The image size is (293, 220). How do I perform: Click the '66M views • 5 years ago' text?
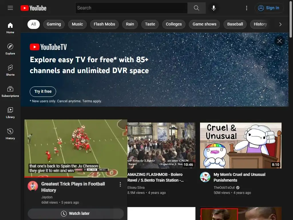[x=60, y=203]
